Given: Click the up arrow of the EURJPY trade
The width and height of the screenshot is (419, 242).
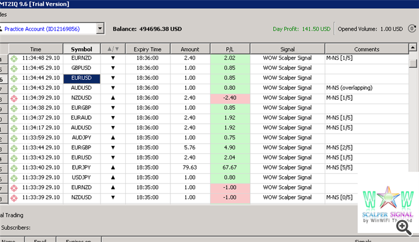Looking at the screenshot, I should 113,167.
